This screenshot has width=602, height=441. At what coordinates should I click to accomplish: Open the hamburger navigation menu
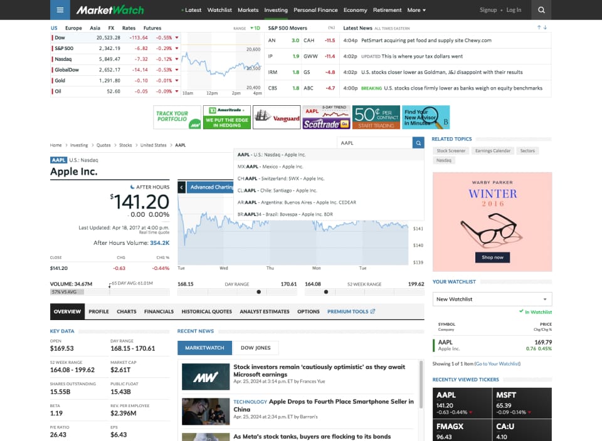tap(60, 9)
